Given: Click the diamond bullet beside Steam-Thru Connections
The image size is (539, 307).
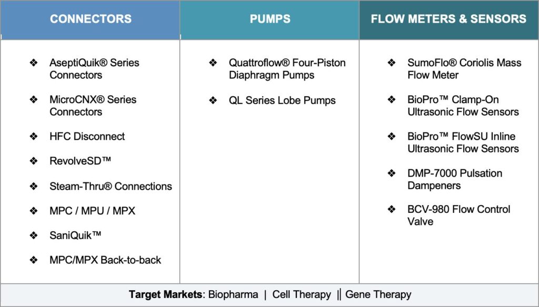Looking at the screenshot, I should click(x=34, y=187).
